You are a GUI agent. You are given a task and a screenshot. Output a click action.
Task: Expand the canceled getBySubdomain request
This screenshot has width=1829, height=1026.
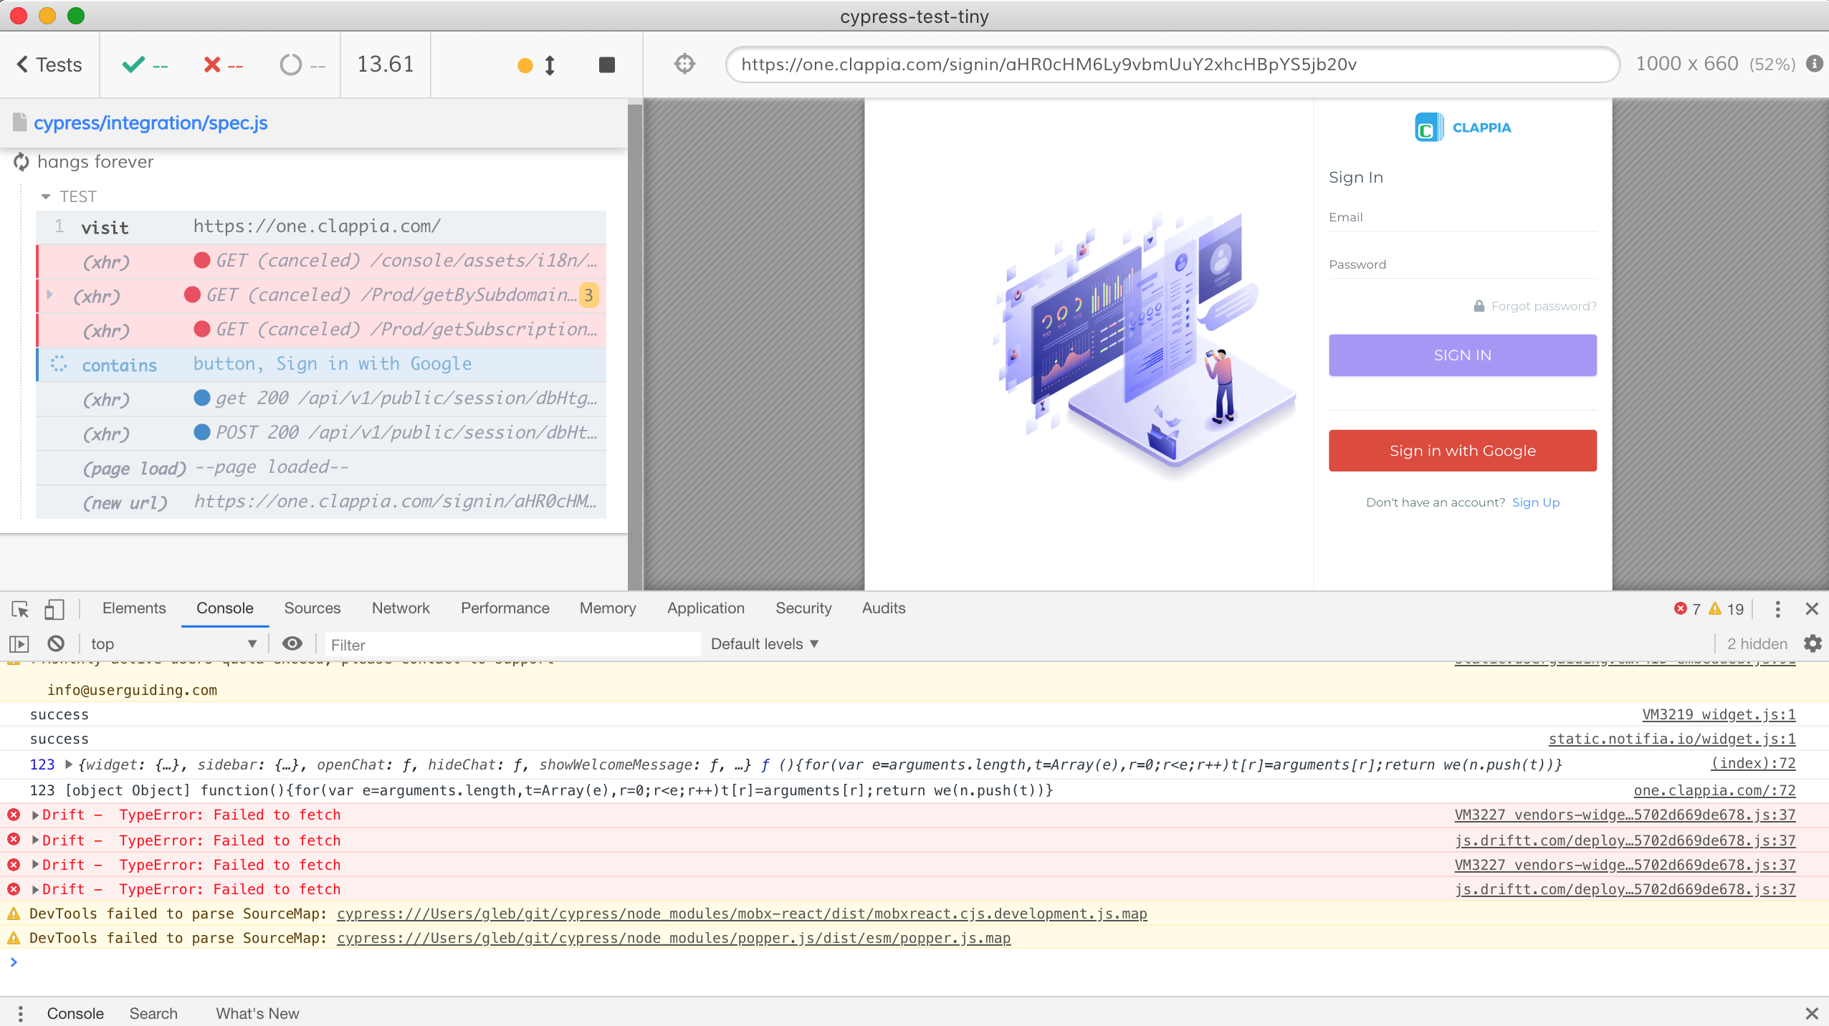[x=50, y=294]
